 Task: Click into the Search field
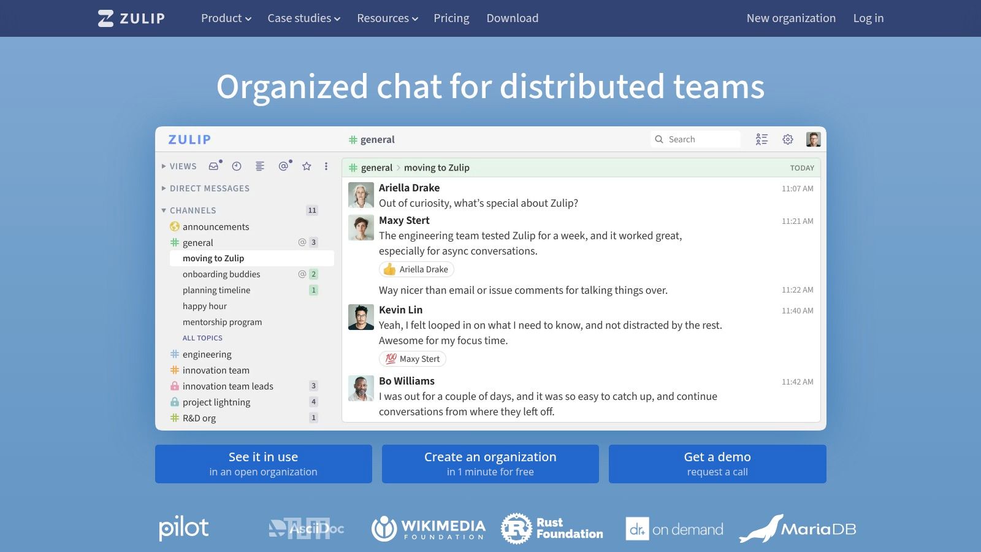(695, 139)
